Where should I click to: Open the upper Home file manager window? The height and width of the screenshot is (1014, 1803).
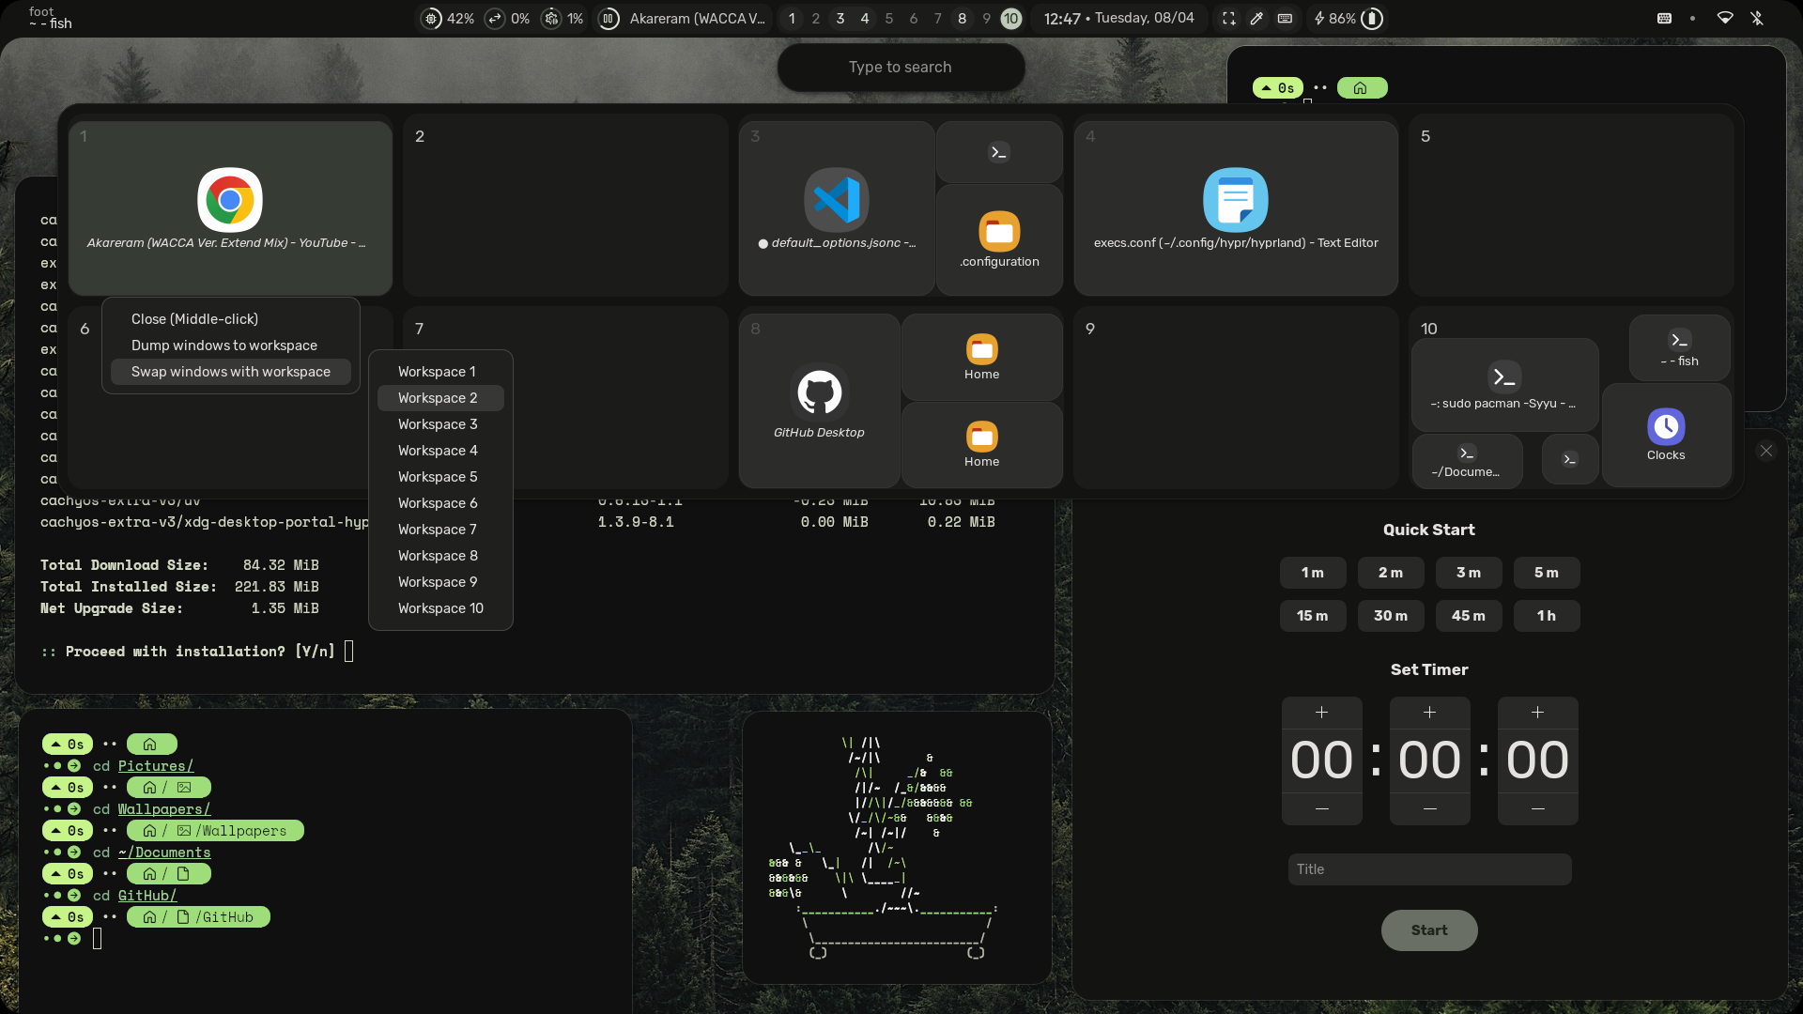(x=981, y=357)
